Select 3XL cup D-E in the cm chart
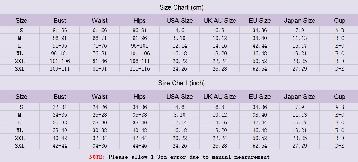The image size is (358, 162). pos(340,69)
